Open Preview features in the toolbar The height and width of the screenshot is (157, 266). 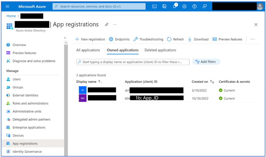(x=227, y=39)
